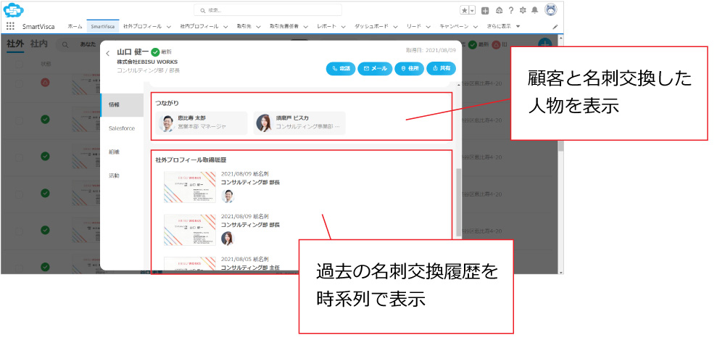Click the global 検索 search field
This screenshot has height=351, width=725.
tap(268, 10)
